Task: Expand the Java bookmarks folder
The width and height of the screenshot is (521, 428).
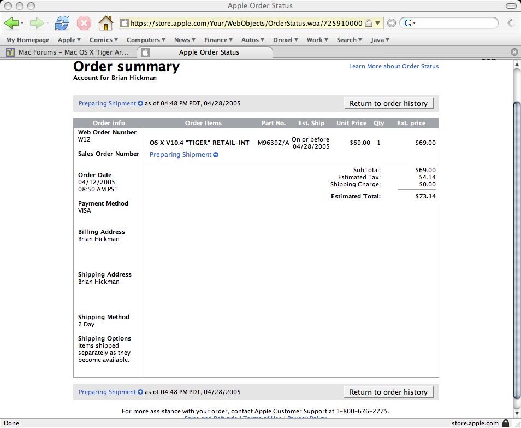Action: click(x=380, y=40)
